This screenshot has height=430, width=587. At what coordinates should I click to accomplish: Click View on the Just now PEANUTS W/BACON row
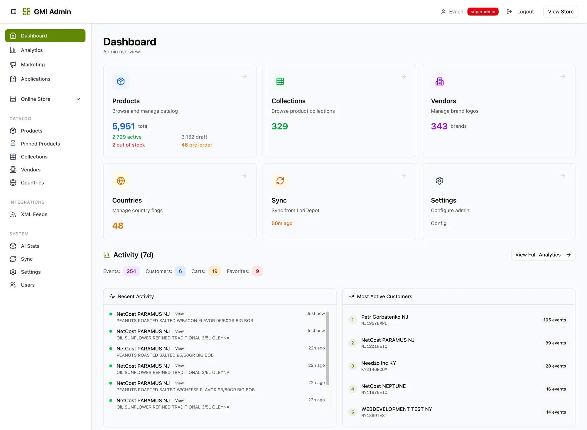179,314
